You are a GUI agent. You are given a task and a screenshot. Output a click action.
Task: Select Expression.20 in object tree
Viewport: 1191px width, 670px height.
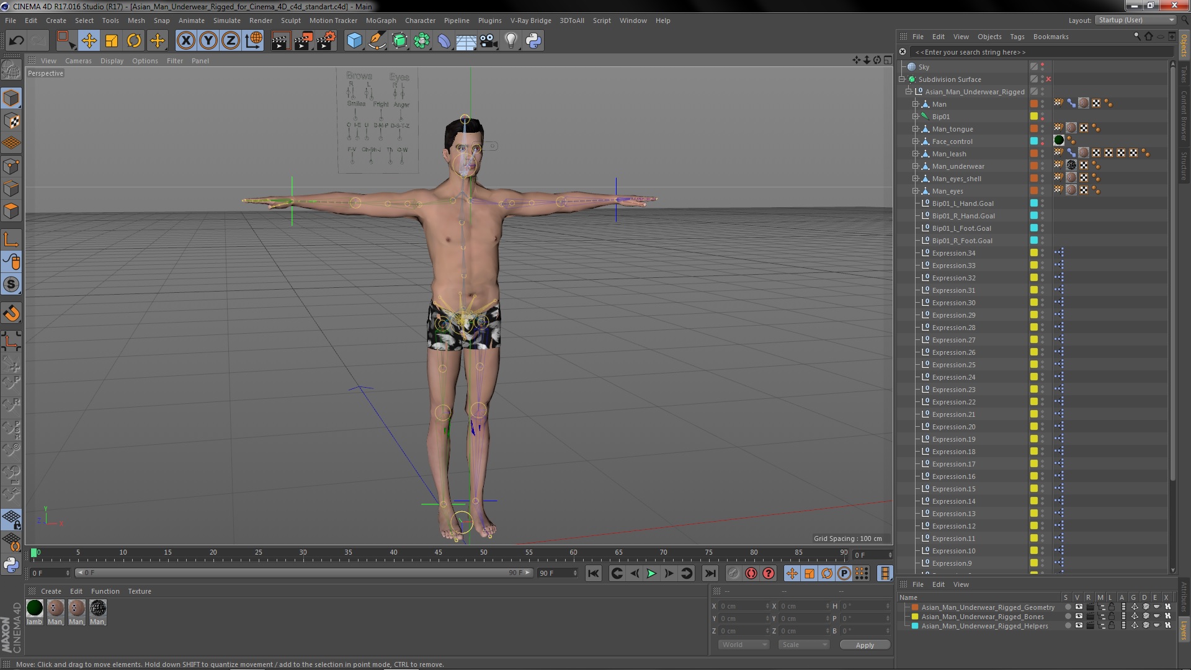(x=953, y=427)
